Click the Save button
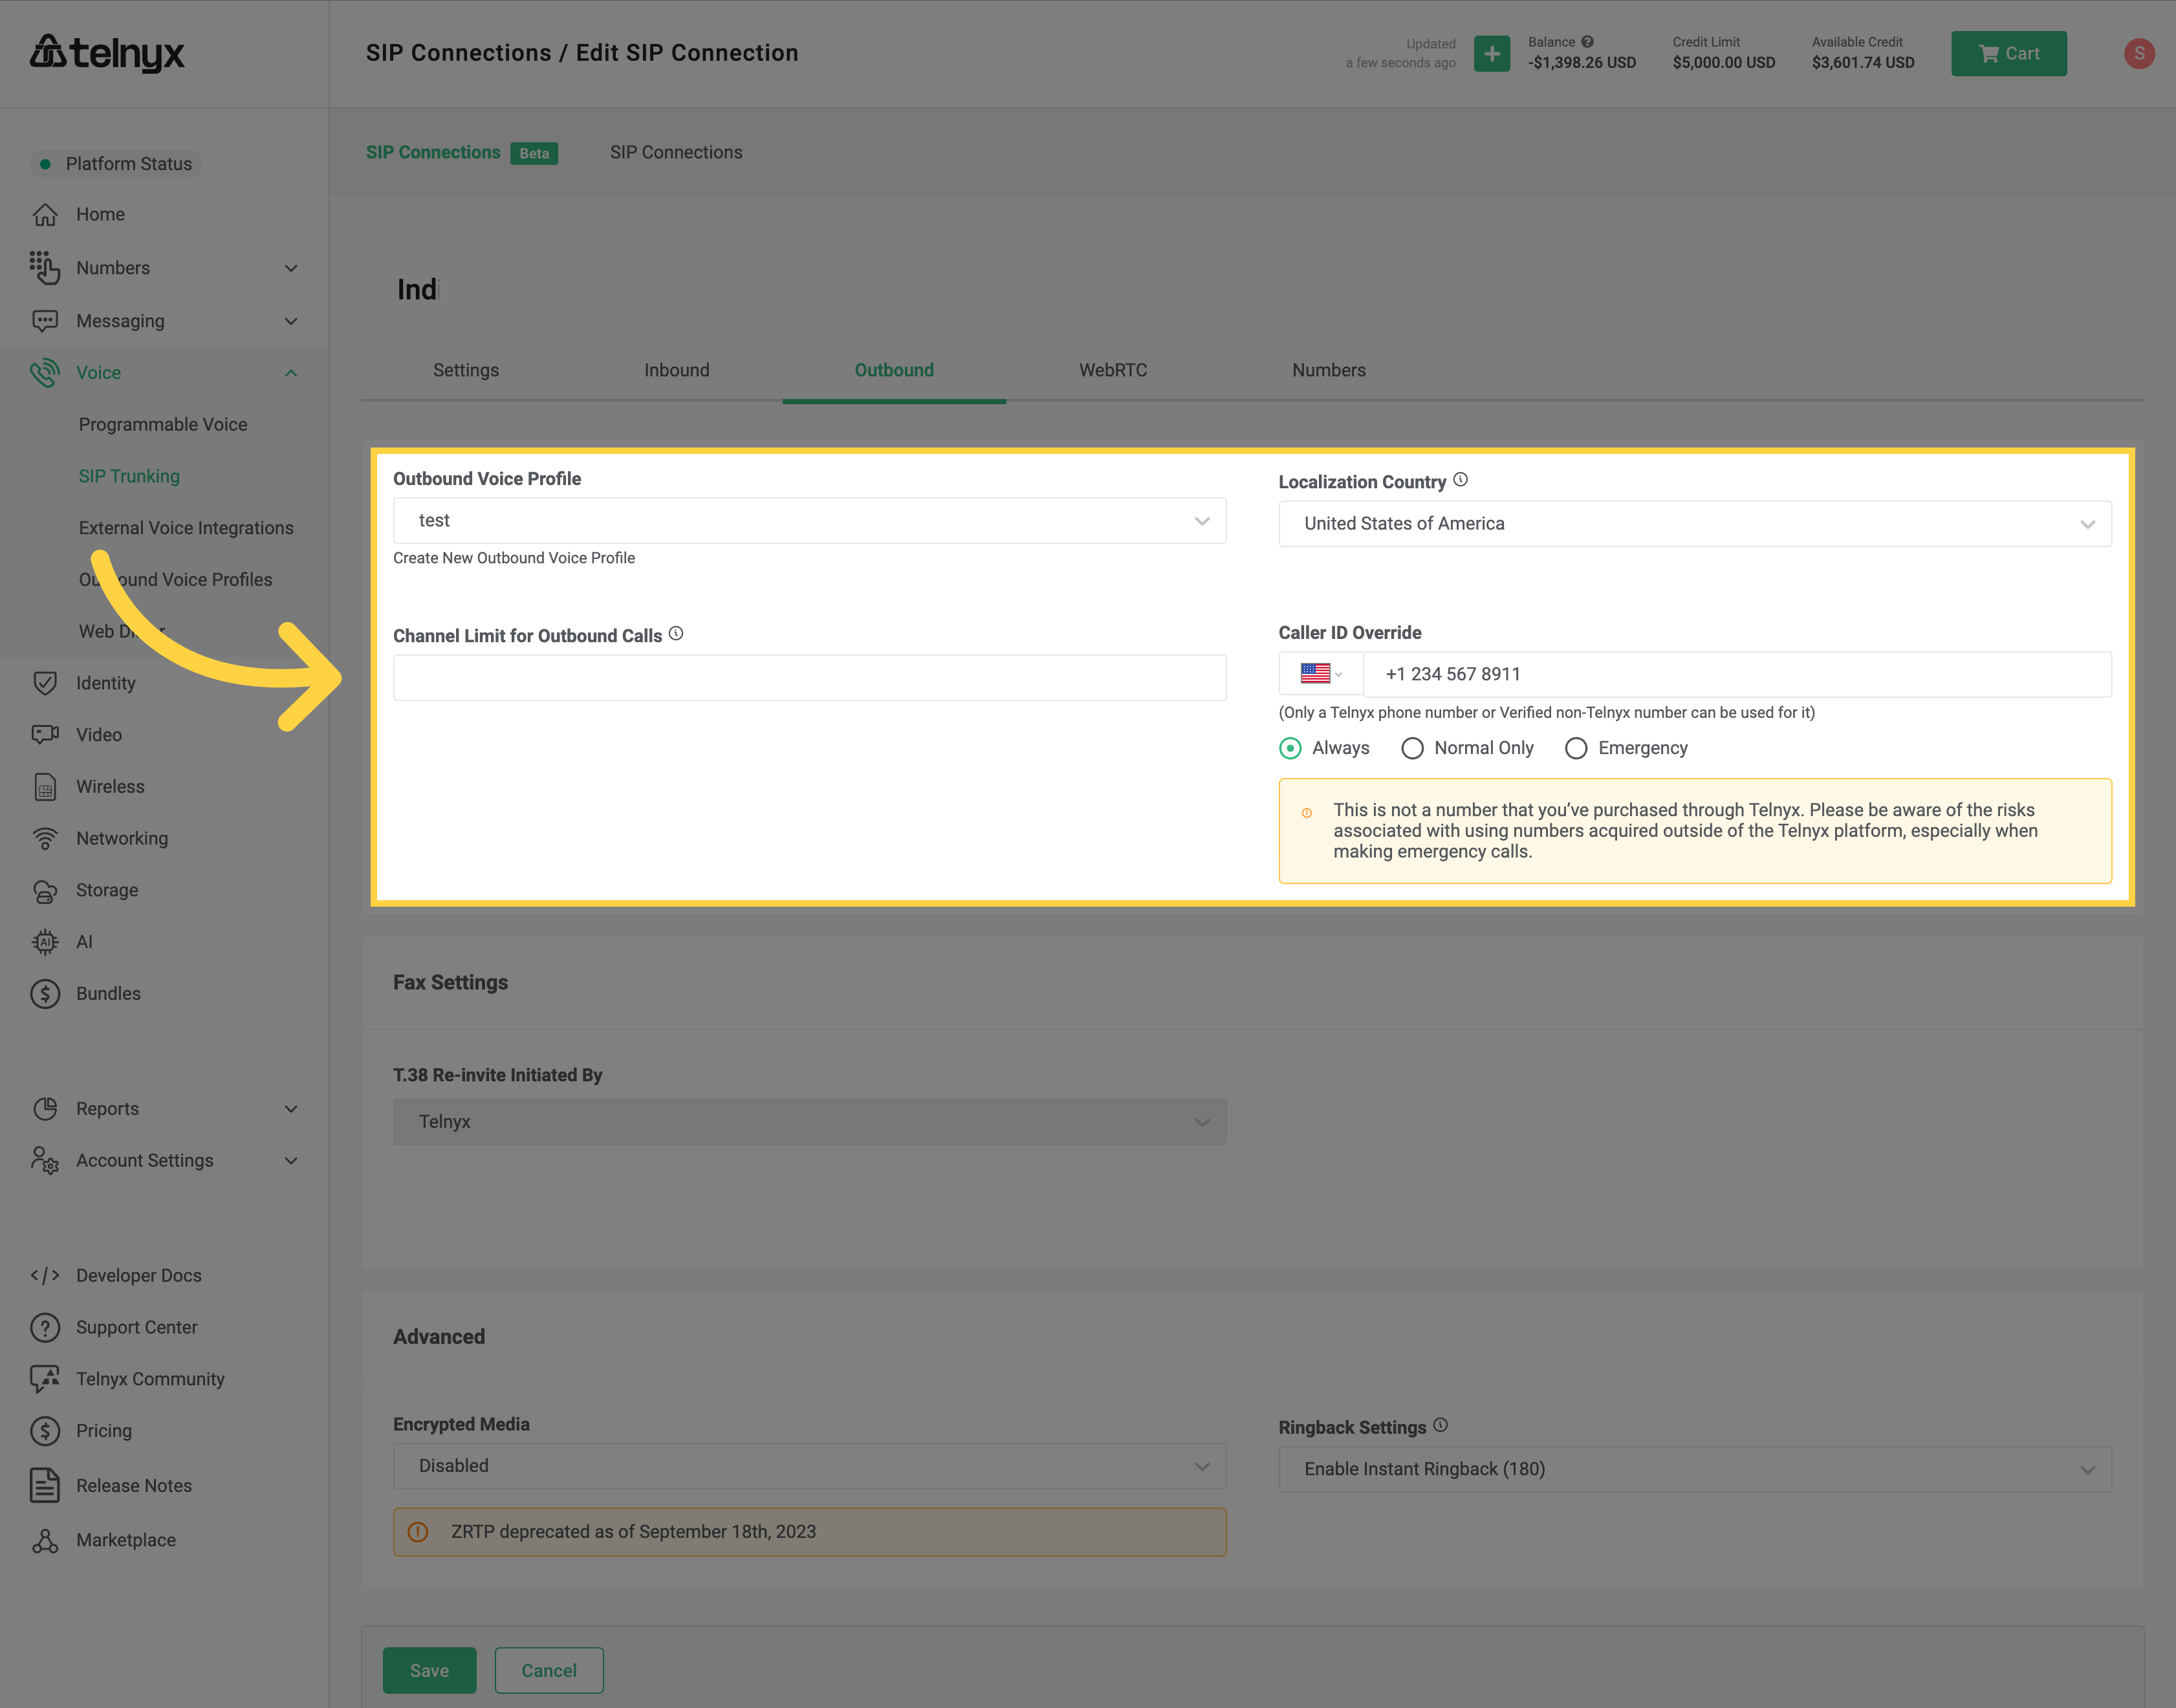The width and height of the screenshot is (2176, 1708). [x=429, y=1670]
